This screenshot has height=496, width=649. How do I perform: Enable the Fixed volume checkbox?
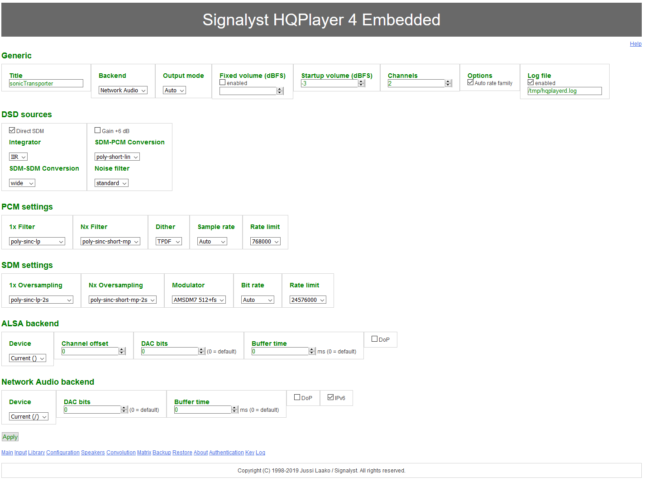tap(222, 82)
